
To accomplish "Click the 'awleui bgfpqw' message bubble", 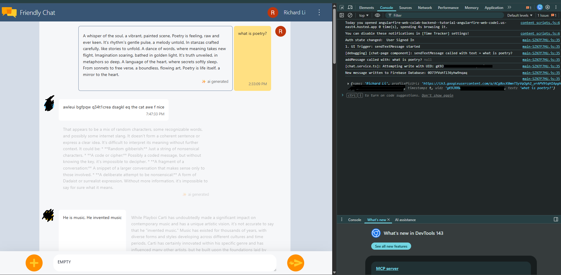I will (114, 110).
